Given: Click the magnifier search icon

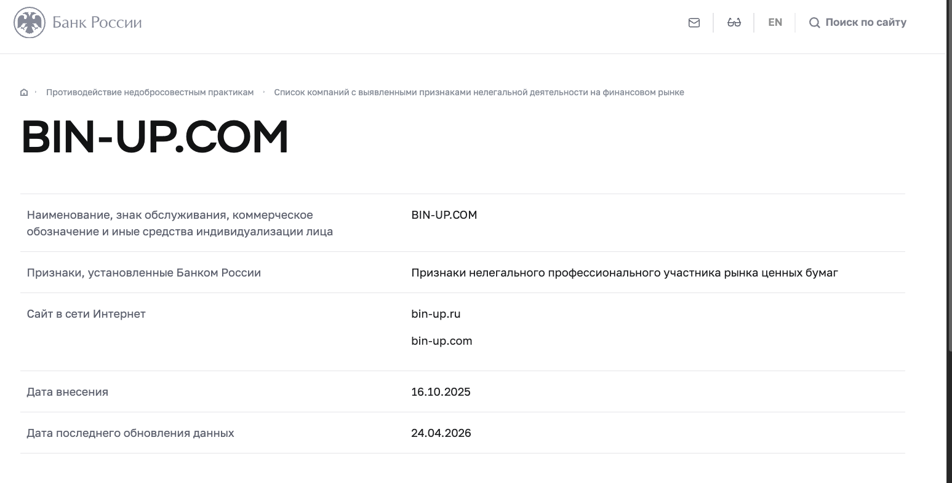Looking at the screenshot, I should point(814,23).
